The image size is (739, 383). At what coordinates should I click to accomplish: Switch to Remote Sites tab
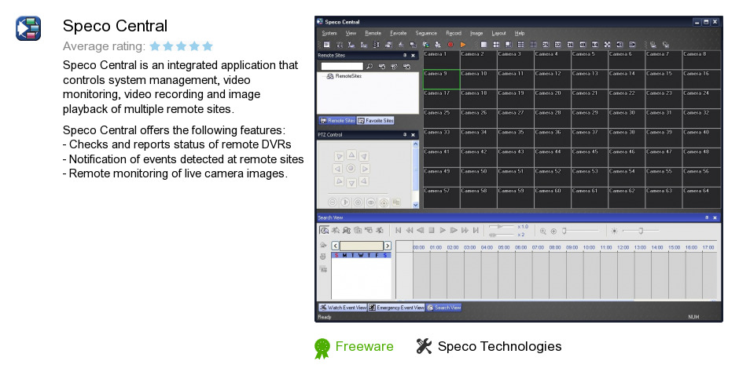[x=337, y=121]
